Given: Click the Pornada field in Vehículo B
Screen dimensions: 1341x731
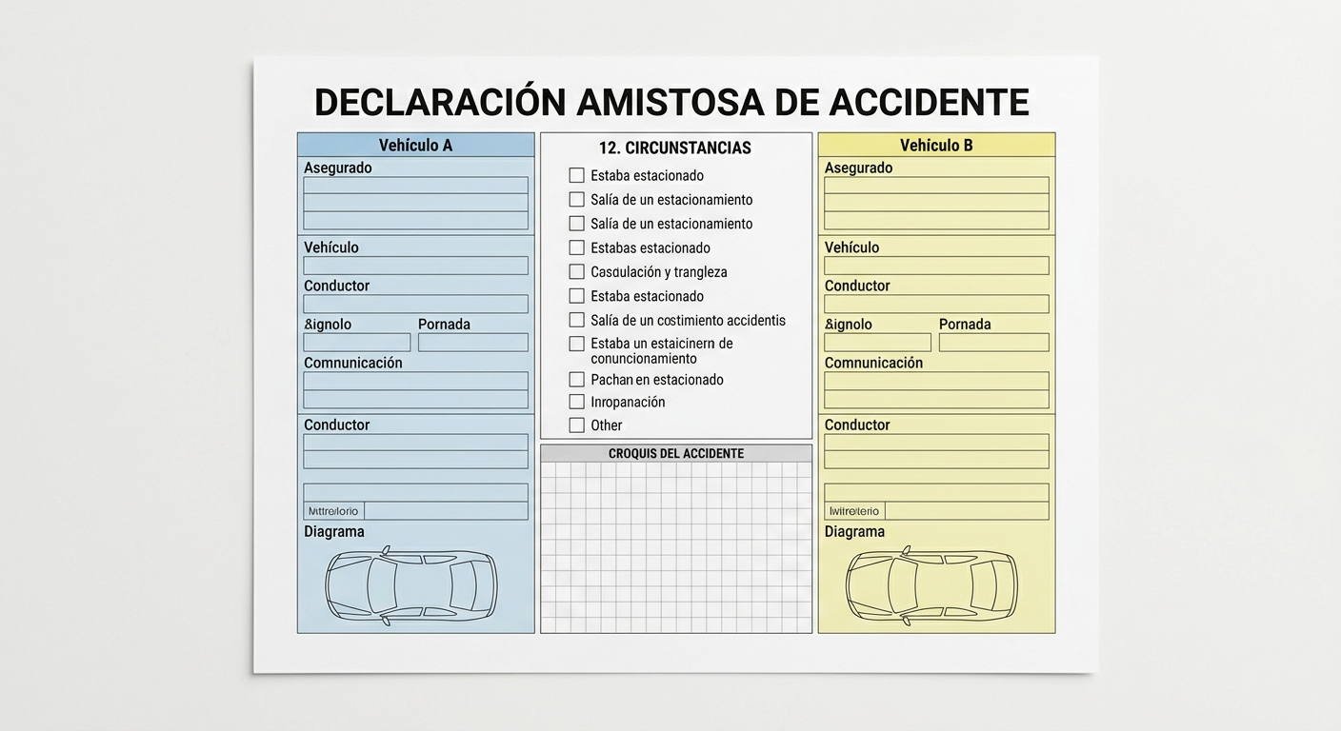Looking at the screenshot, I should click(993, 343).
